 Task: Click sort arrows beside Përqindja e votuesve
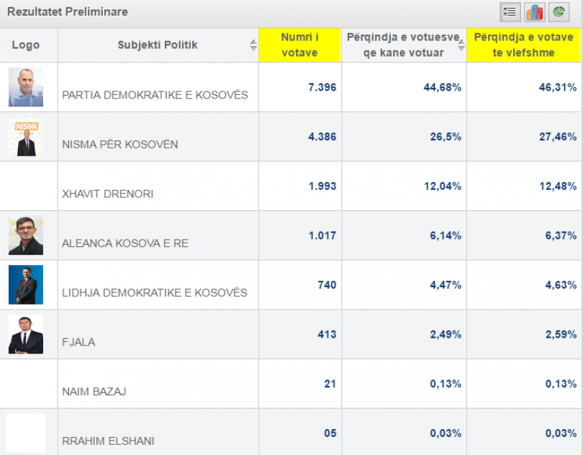pos(461,45)
